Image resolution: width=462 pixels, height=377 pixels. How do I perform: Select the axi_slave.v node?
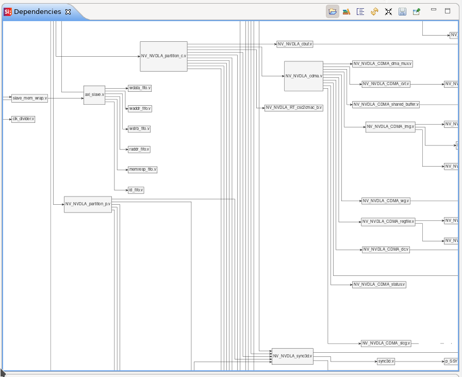point(94,95)
